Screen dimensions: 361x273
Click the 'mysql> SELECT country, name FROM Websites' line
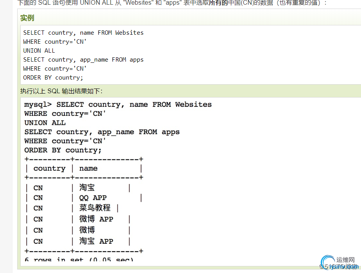tap(118, 105)
